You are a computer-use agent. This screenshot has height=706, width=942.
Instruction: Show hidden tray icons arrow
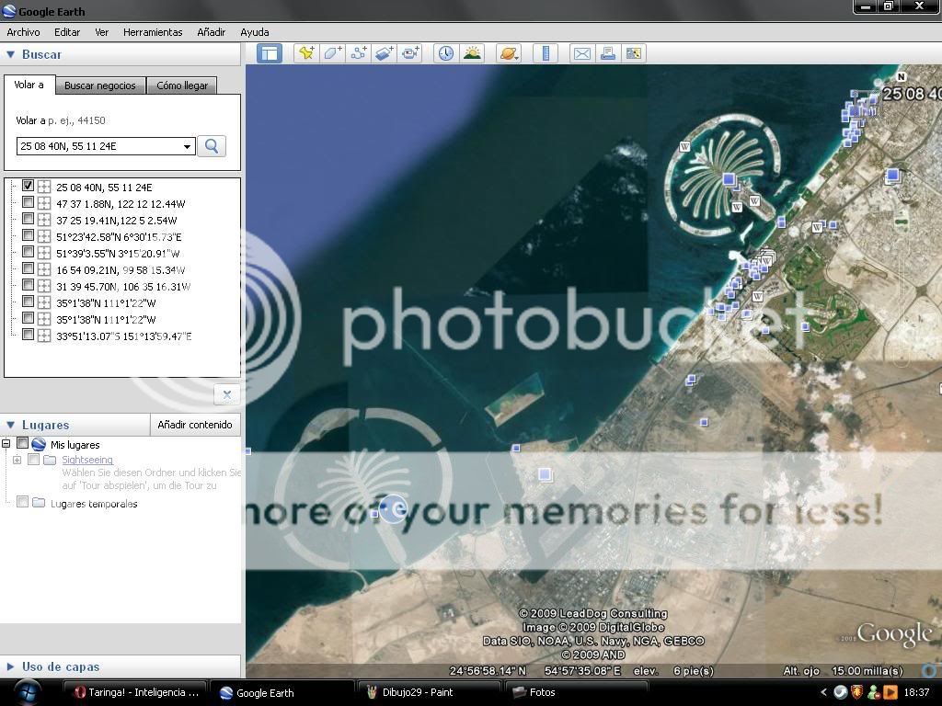click(x=823, y=692)
